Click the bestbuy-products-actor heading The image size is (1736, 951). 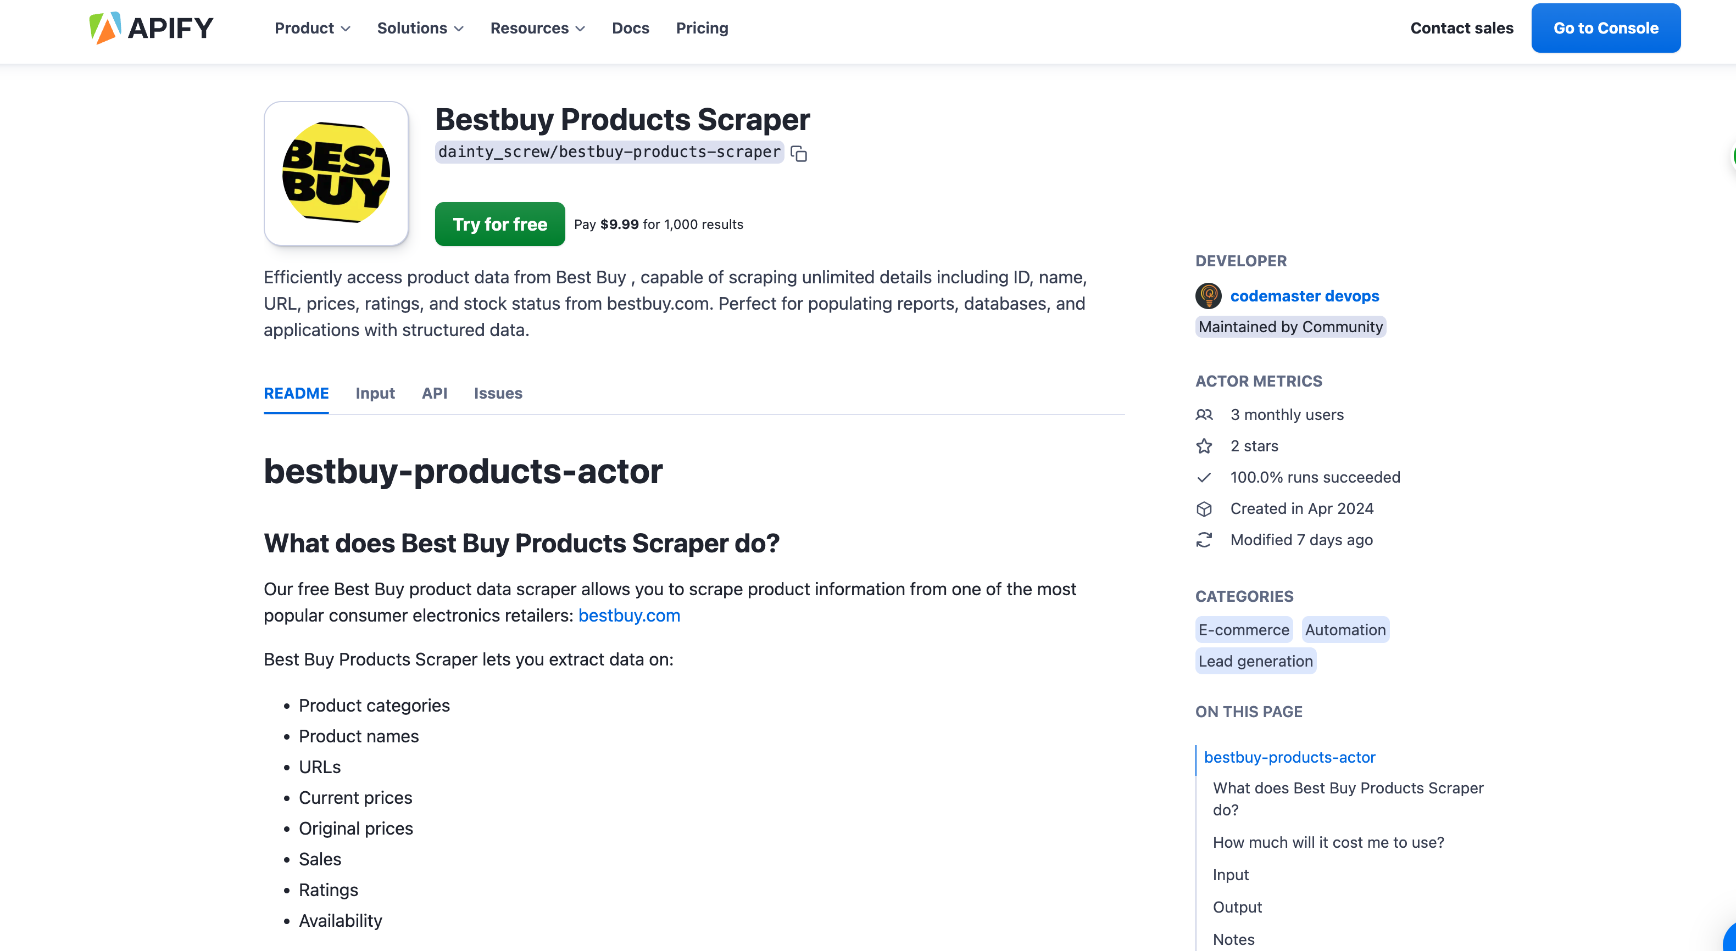click(x=463, y=472)
